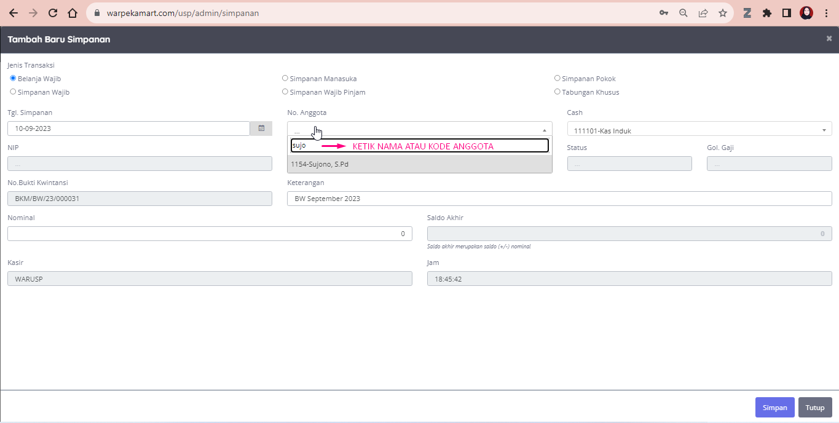Viewport: 839px width, 423px height.
Task: Select Simpanan Pokok transaction type
Action: point(557,78)
